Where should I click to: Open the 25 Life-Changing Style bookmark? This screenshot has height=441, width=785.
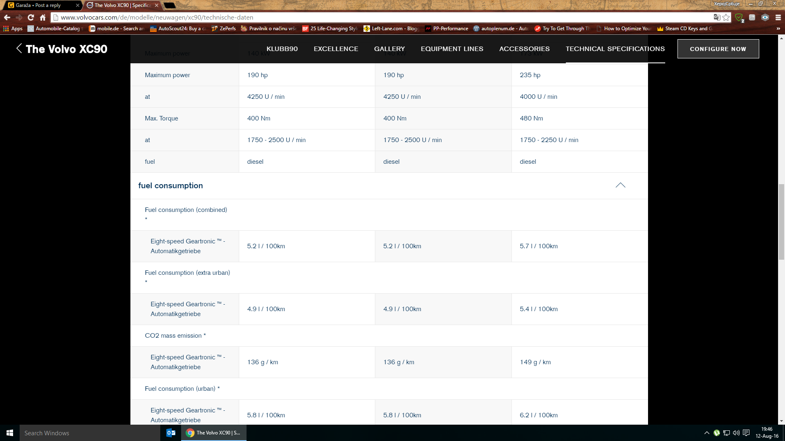coord(330,29)
